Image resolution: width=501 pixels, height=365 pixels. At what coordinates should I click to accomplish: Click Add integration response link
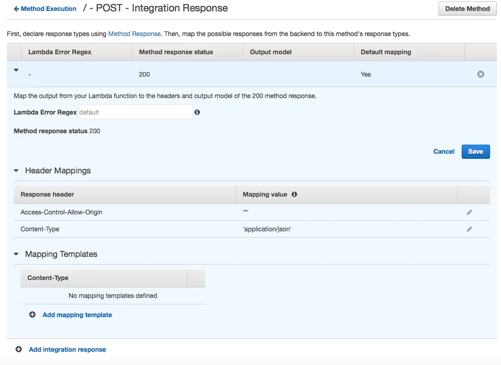[x=67, y=349]
